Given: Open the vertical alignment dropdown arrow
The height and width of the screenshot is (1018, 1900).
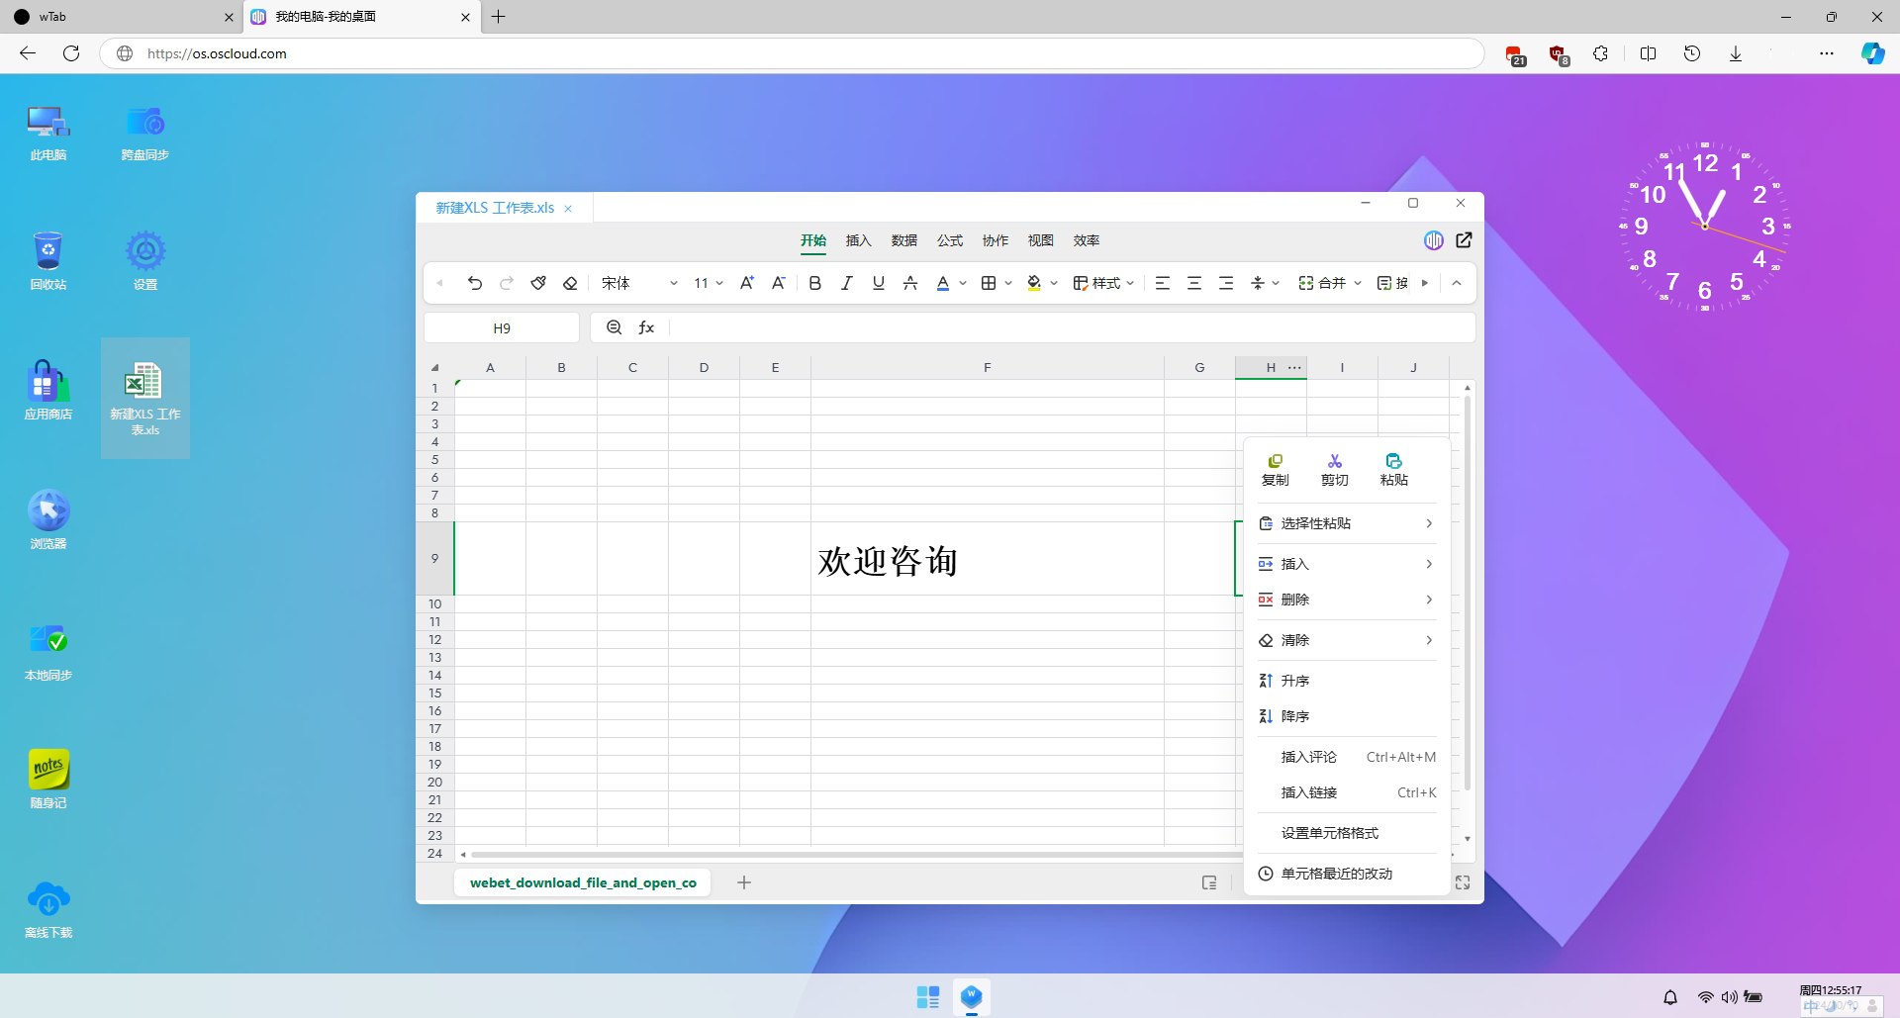Looking at the screenshot, I should point(1277,283).
